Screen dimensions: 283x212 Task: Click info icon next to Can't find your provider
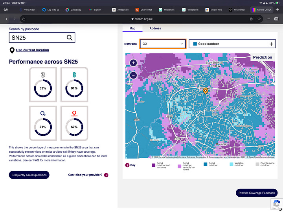click(106, 175)
